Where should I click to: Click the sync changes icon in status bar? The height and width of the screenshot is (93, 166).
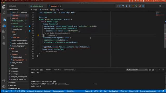coord(12,91)
